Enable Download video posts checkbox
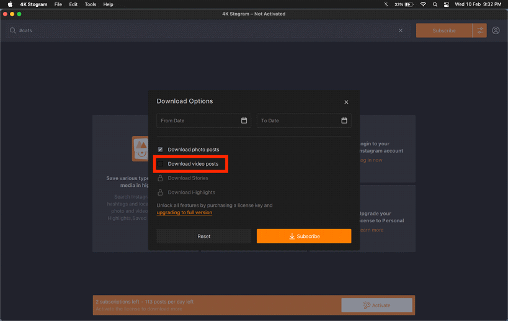508x321 pixels. pos(161,164)
